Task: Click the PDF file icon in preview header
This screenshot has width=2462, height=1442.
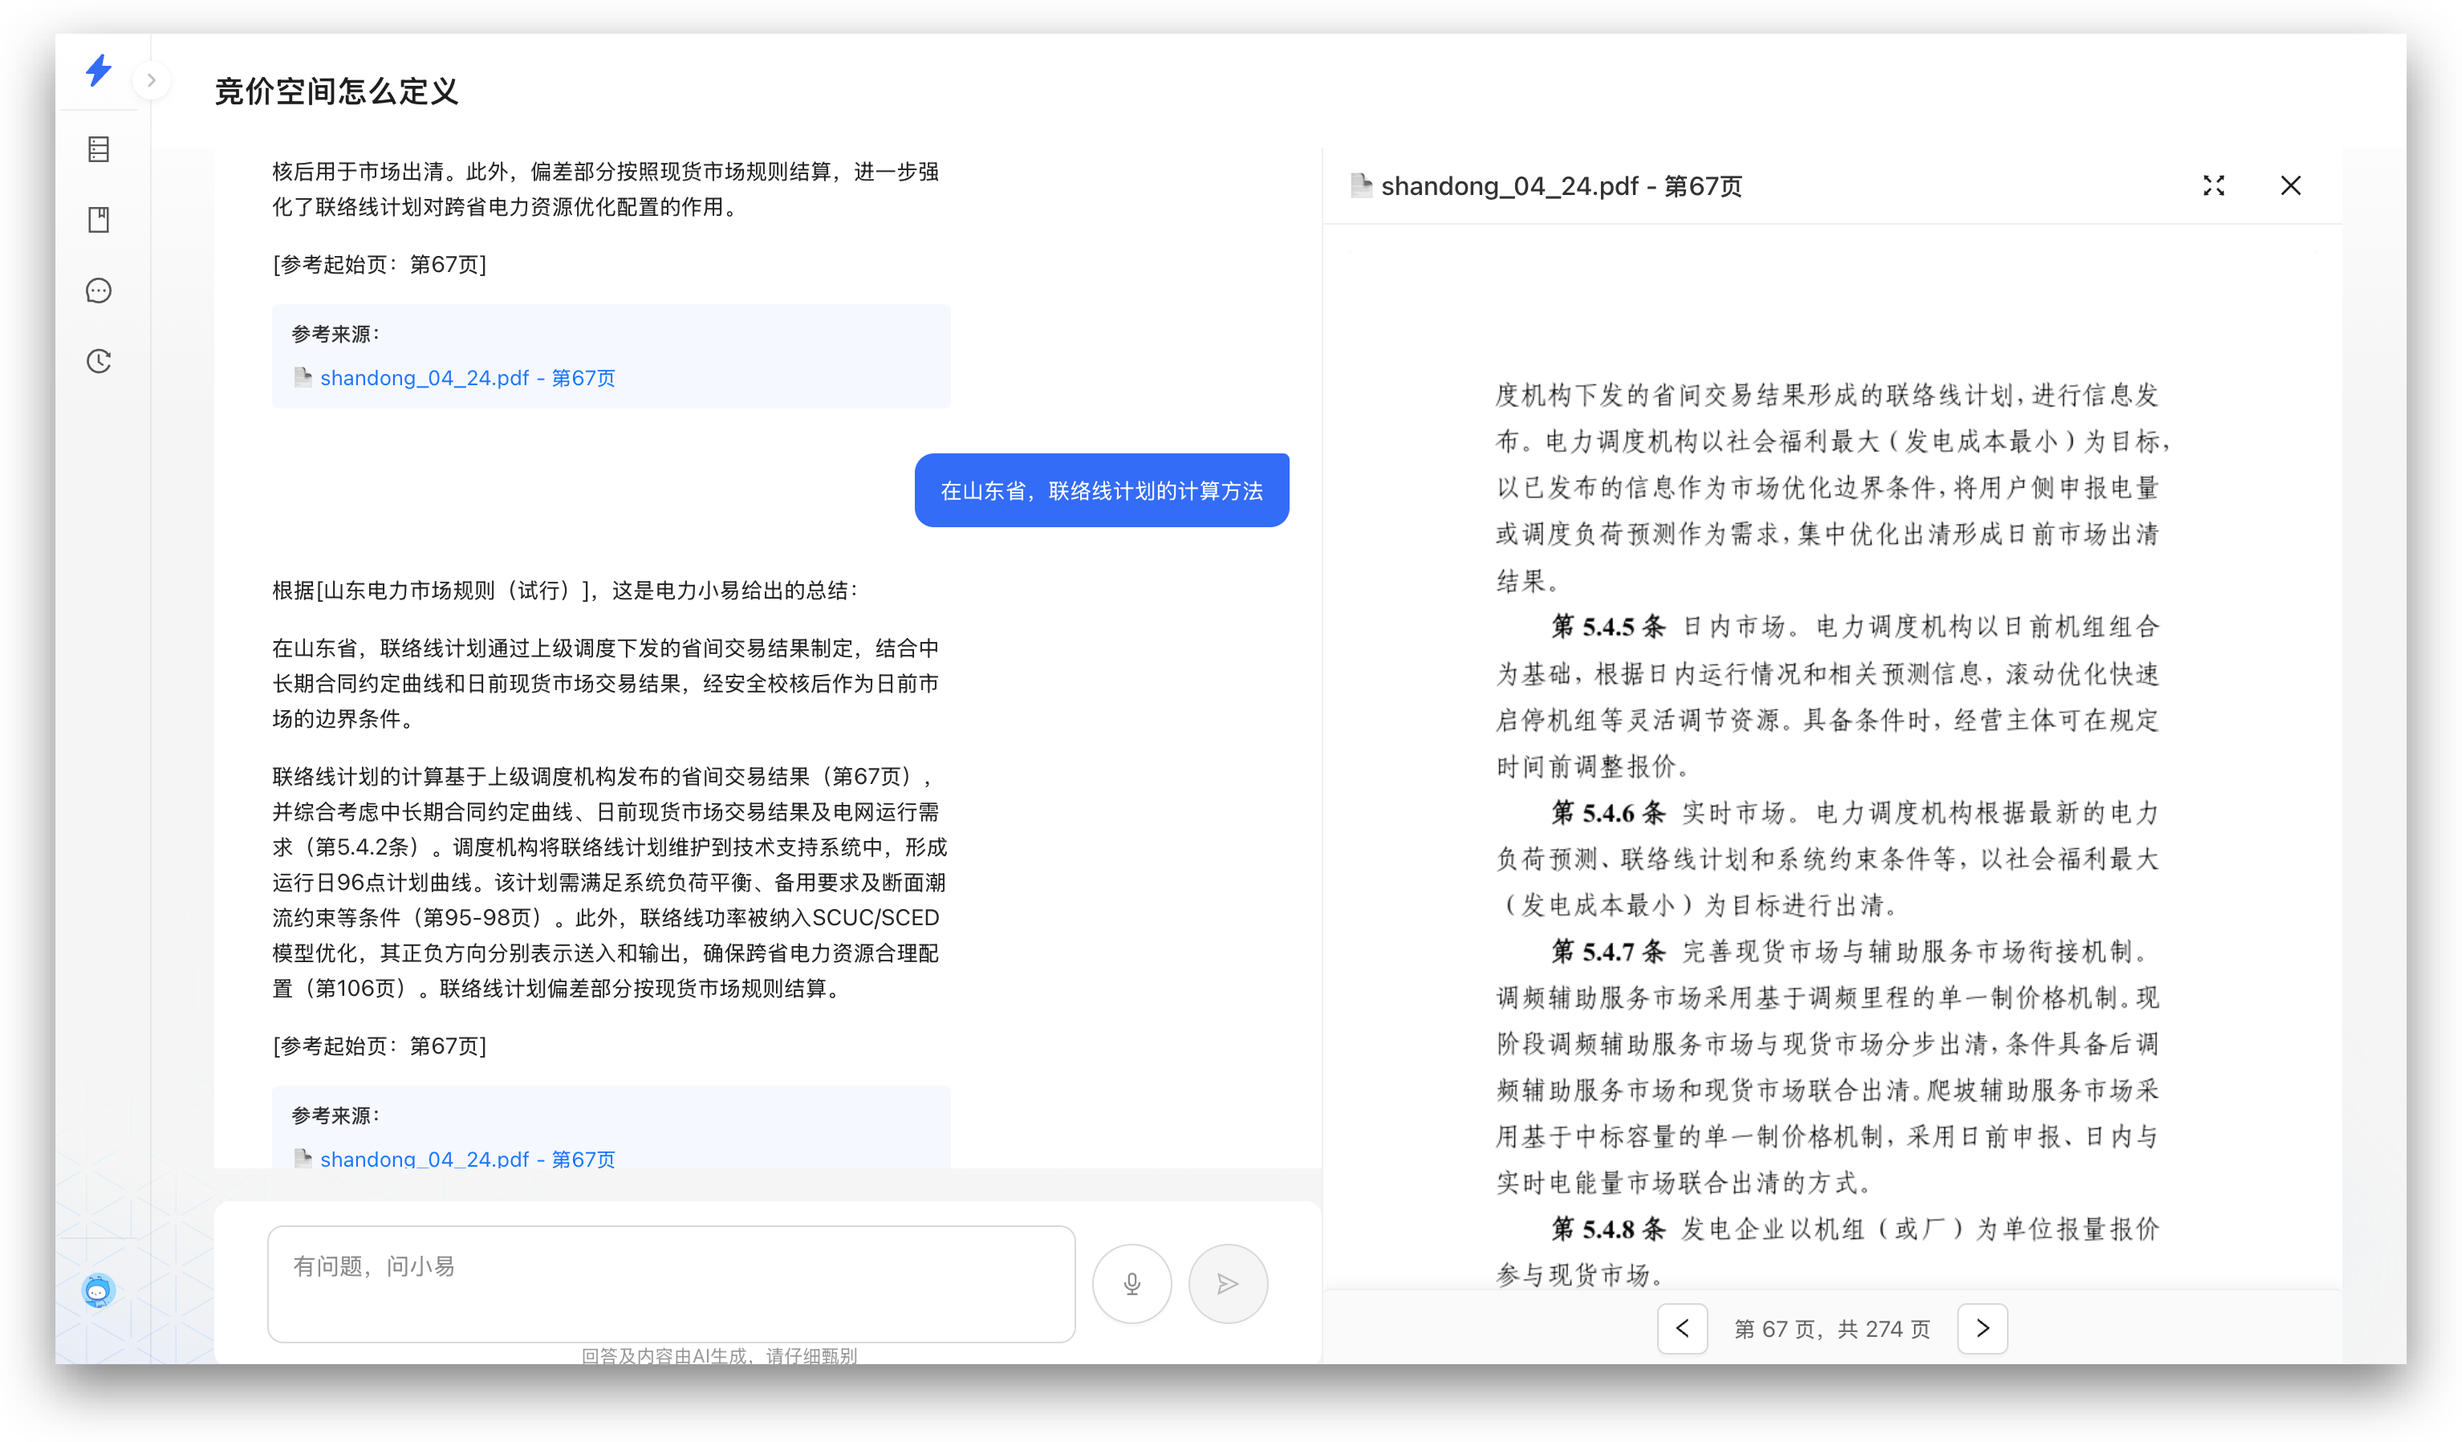Action: (1360, 185)
